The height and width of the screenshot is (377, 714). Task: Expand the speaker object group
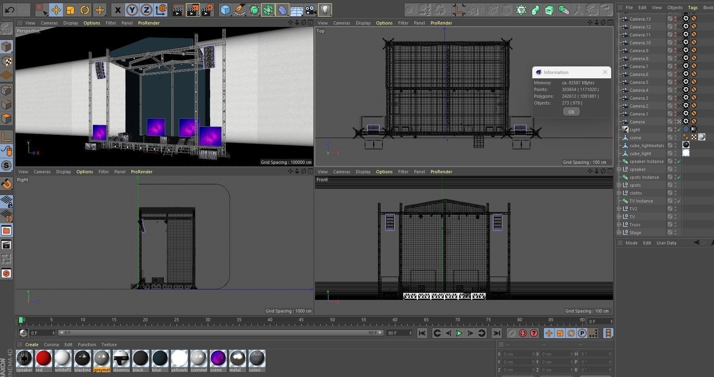tap(619, 169)
